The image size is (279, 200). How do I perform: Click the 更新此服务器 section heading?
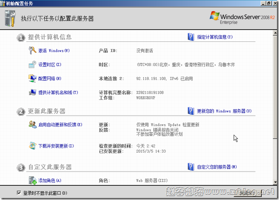pos(46,111)
